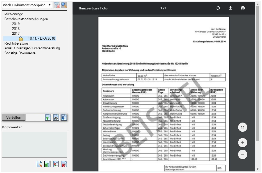Click the edit document pencil icon
The height and width of the screenshot is (173, 262).
[39, 164]
